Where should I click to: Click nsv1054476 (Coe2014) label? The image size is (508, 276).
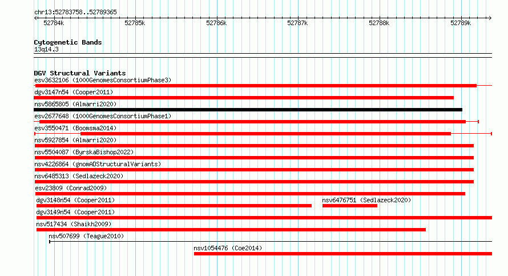(x=228, y=248)
